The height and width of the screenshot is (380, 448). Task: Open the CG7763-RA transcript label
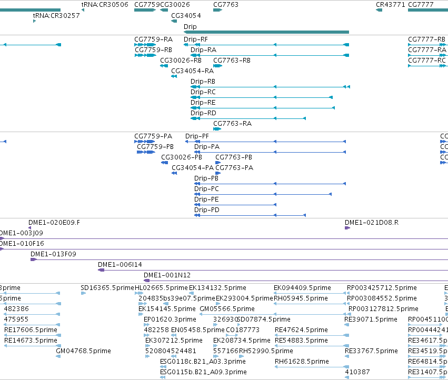(233, 124)
